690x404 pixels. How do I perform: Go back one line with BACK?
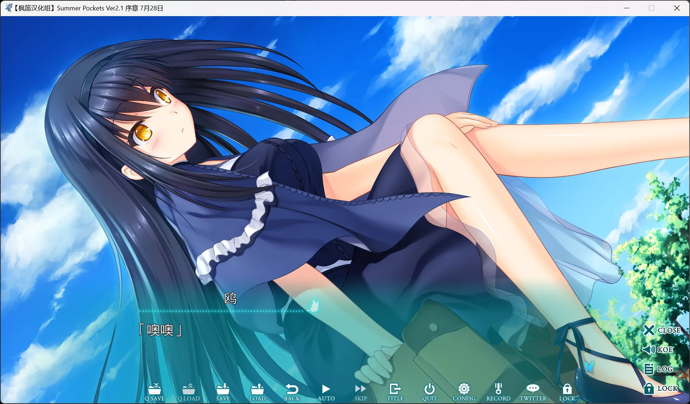coord(292,391)
